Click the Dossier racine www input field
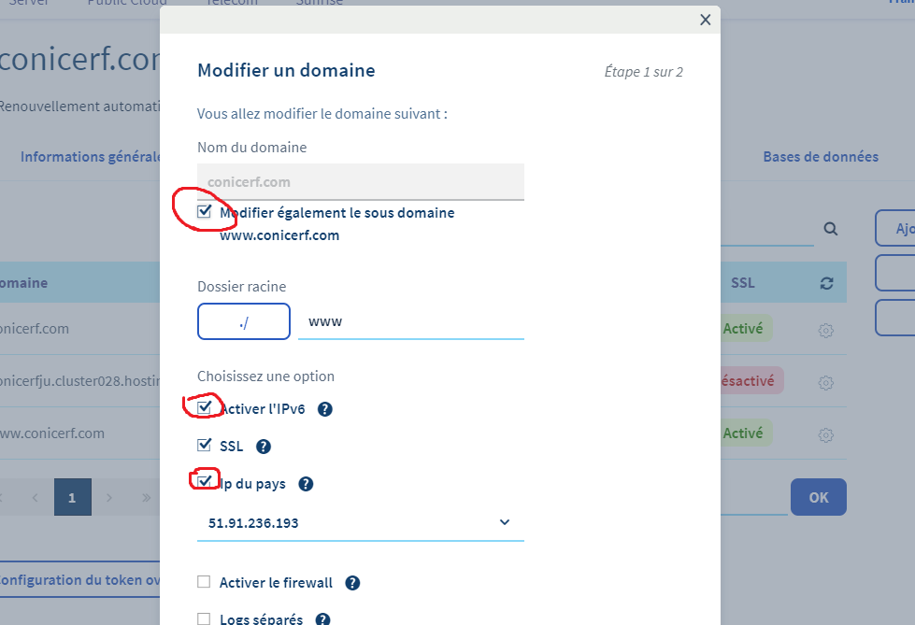Screen dimensions: 915x625 411,321
